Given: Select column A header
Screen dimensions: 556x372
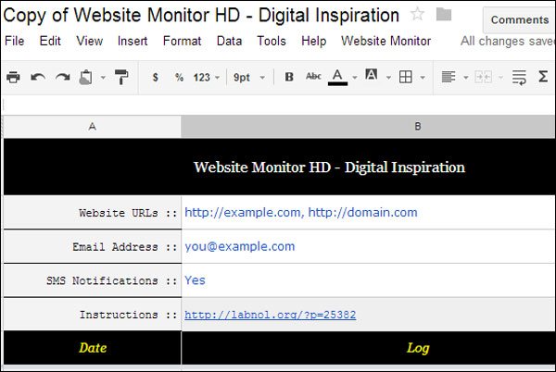Looking at the screenshot, I should click(92, 127).
